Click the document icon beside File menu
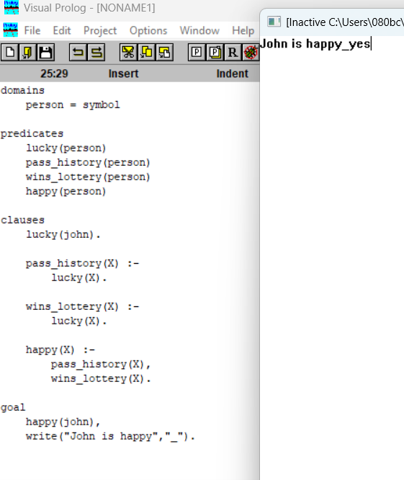This screenshot has height=480, width=404. [x=10, y=30]
